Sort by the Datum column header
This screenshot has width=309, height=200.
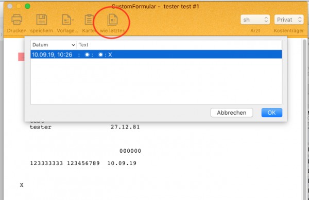[x=54, y=45]
